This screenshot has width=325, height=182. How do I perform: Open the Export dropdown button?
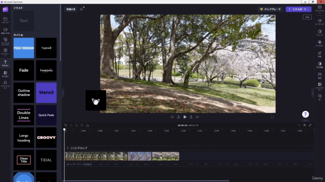299,9
